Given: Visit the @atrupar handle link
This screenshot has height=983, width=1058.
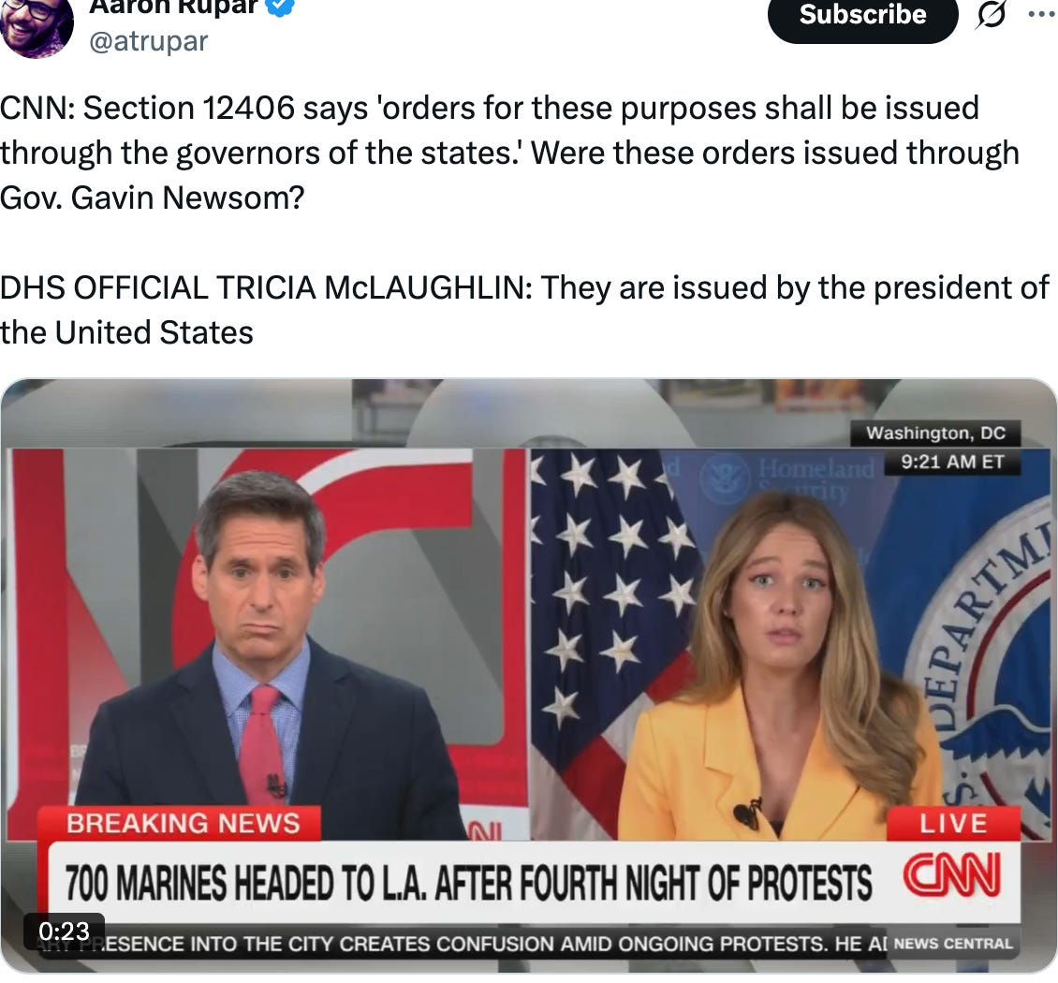Looking at the screenshot, I should [149, 41].
